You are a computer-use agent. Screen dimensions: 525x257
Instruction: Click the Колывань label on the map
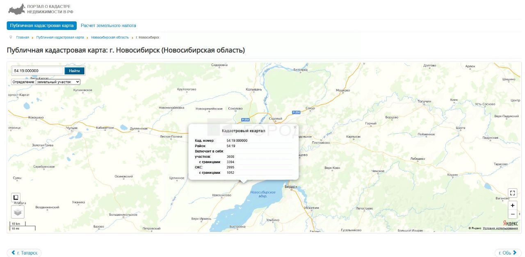tap(253, 89)
